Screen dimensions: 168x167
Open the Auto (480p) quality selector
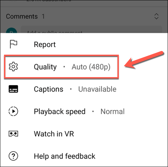(x=91, y=67)
